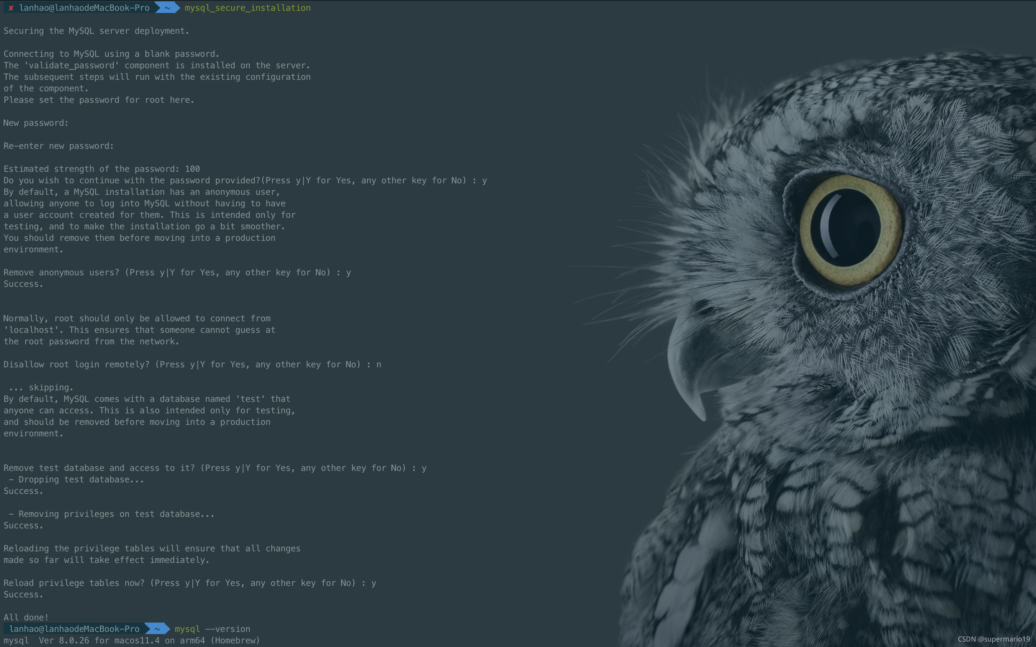Click the '... skipping.' output line

click(x=41, y=387)
